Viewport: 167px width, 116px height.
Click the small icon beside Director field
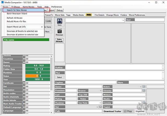(144, 91)
